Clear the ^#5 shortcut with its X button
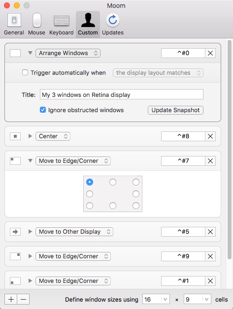This screenshot has width=233, height=309. coord(210,232)
